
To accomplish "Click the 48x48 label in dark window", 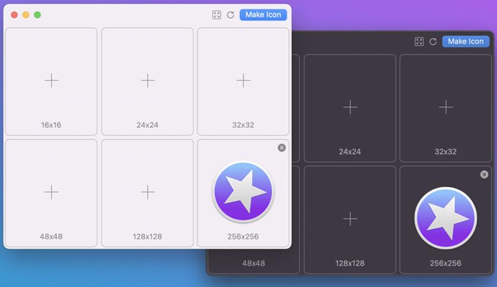I will click(x=254, y=263).
